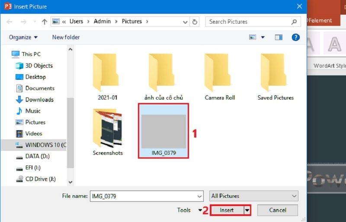Click the Help question mark icon
The width and height of the screenshot is (346, 222).
pos(296,38)
